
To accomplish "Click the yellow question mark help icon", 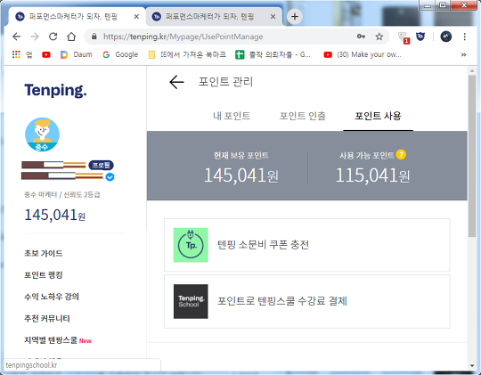I will 401,154.
